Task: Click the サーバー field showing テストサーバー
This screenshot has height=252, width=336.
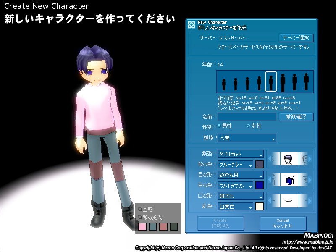Action: 247,38
